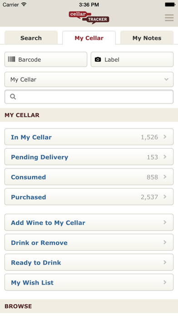Screen dimensions: 178x316
Task: Tap the chevron next to In My Cellar
Action: [x=165, y=137]
